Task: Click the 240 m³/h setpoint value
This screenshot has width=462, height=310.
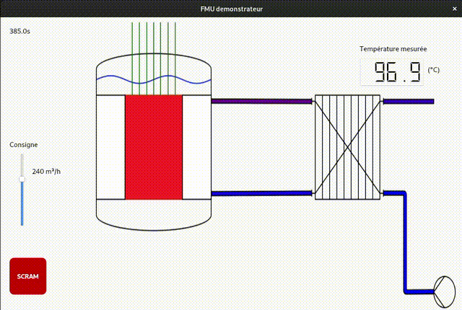Action: [x=46, y=172]
